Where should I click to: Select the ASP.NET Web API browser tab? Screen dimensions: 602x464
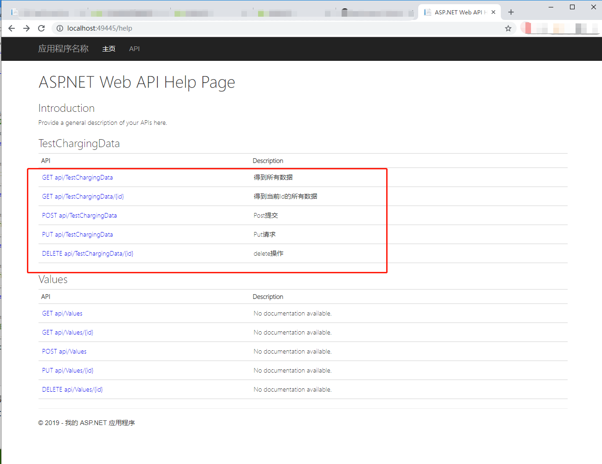460,13
